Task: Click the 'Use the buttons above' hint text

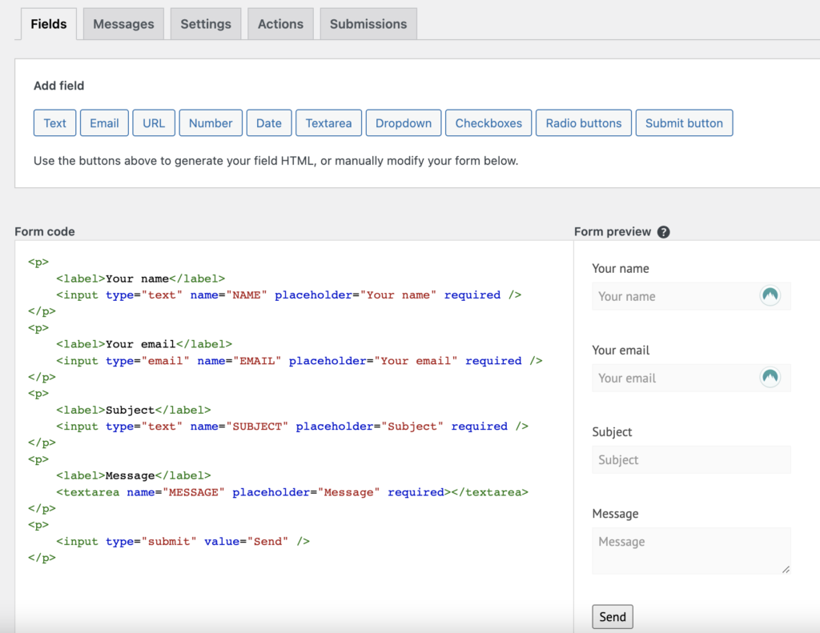Action: 276,161
